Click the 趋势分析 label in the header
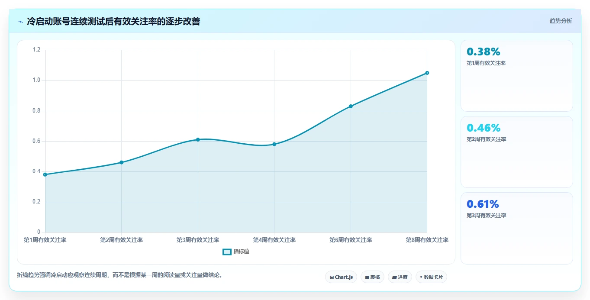This screenshot has height=300, width=590. pos(561,21)
